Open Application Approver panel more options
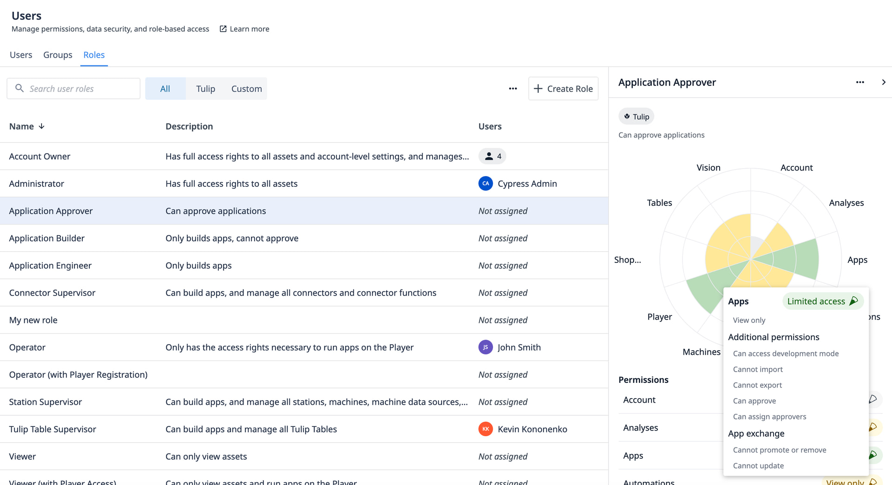The image size is (892, 485). coord(860,82)
